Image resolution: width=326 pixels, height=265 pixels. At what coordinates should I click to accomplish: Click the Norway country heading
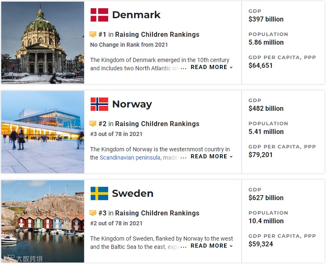[x=132, y=104]
